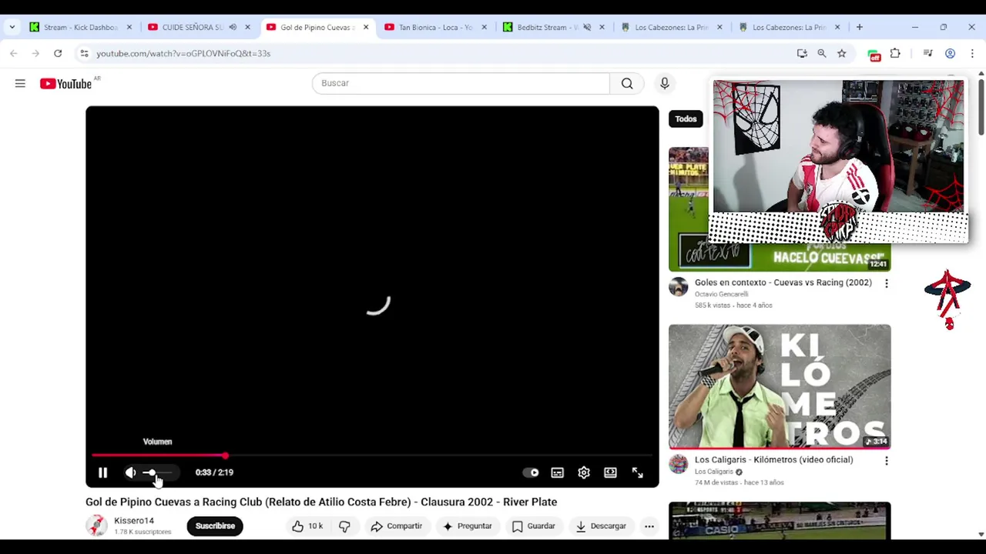Toggle subtitles with the captions icon

pyautogui.click(x=557, y=472)
